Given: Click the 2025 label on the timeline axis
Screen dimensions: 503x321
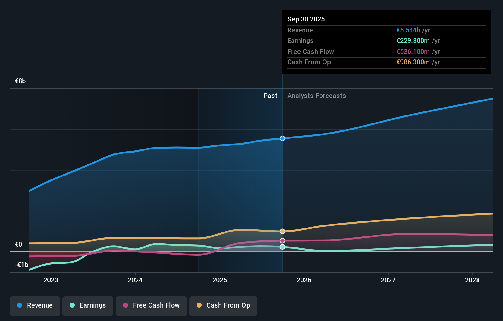Looking at the screenshot, I should 220,280.
